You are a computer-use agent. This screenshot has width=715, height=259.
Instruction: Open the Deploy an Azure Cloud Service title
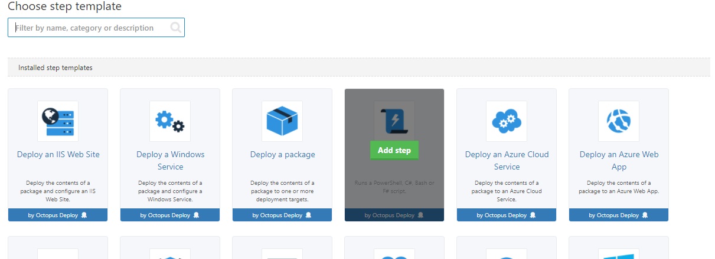pos(507,161)
